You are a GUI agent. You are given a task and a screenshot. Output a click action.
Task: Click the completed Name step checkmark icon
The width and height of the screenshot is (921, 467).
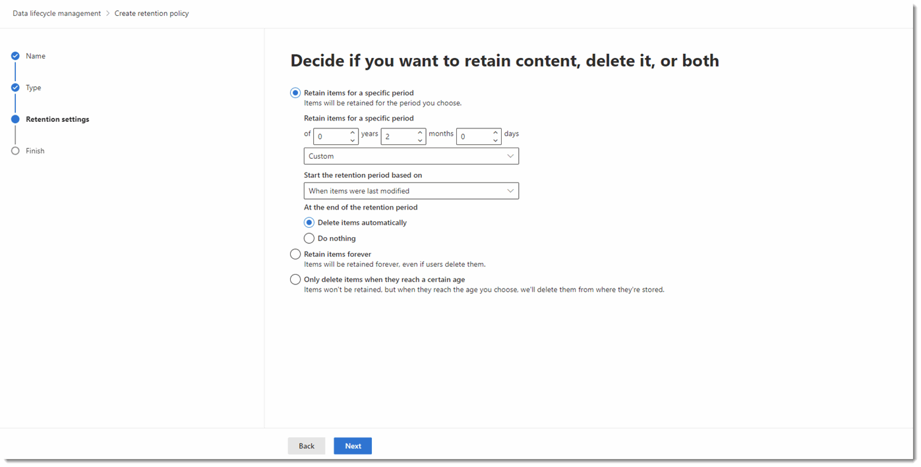pyautogui.click(x=16, y=56)
